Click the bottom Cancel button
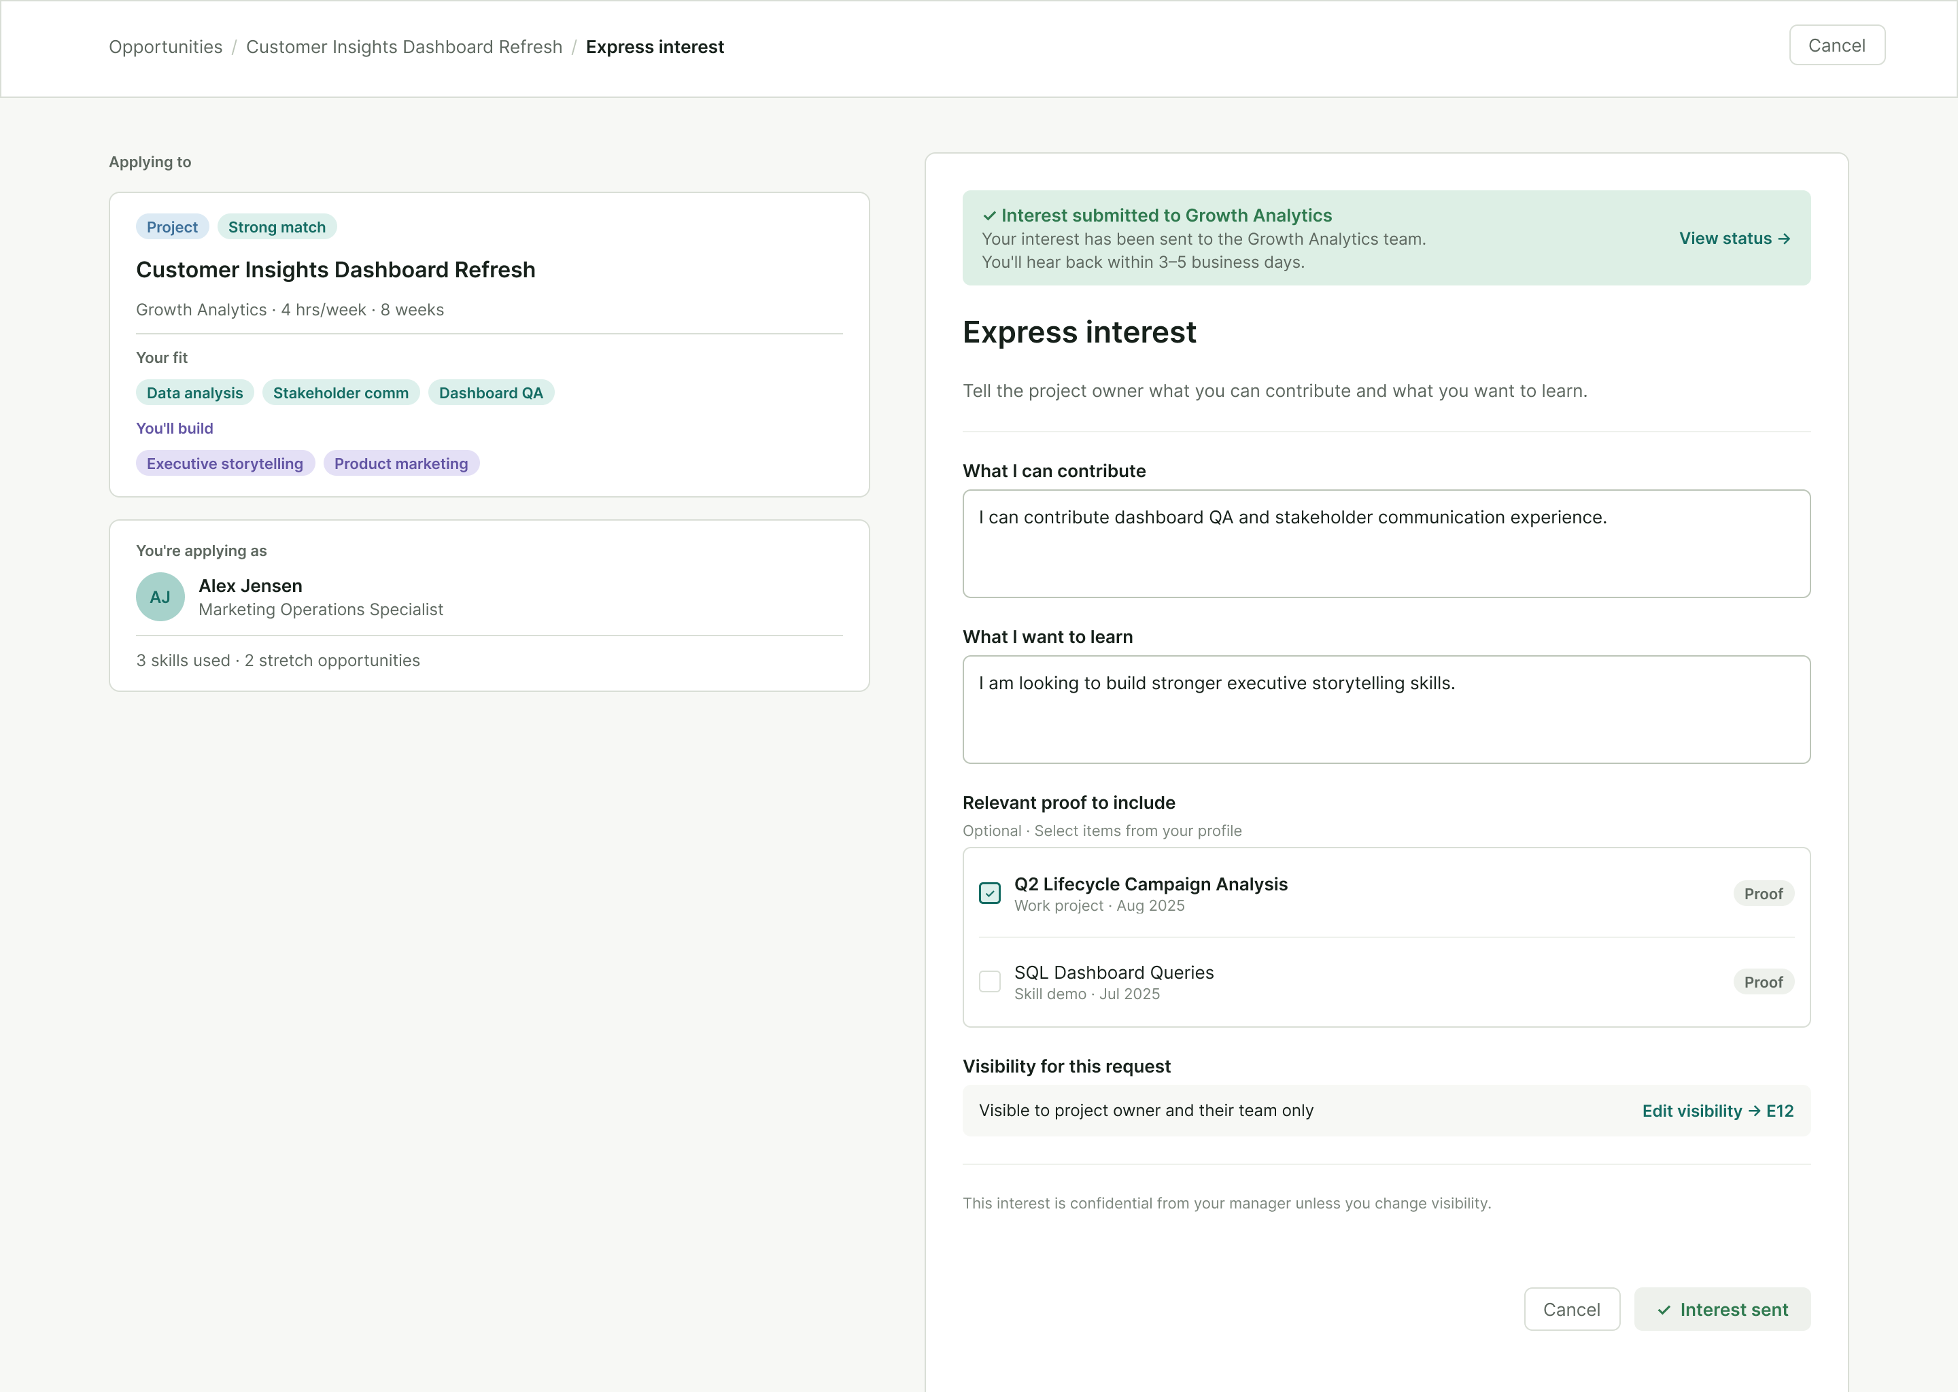 pyautogui.click(x=1571, y=1309)
